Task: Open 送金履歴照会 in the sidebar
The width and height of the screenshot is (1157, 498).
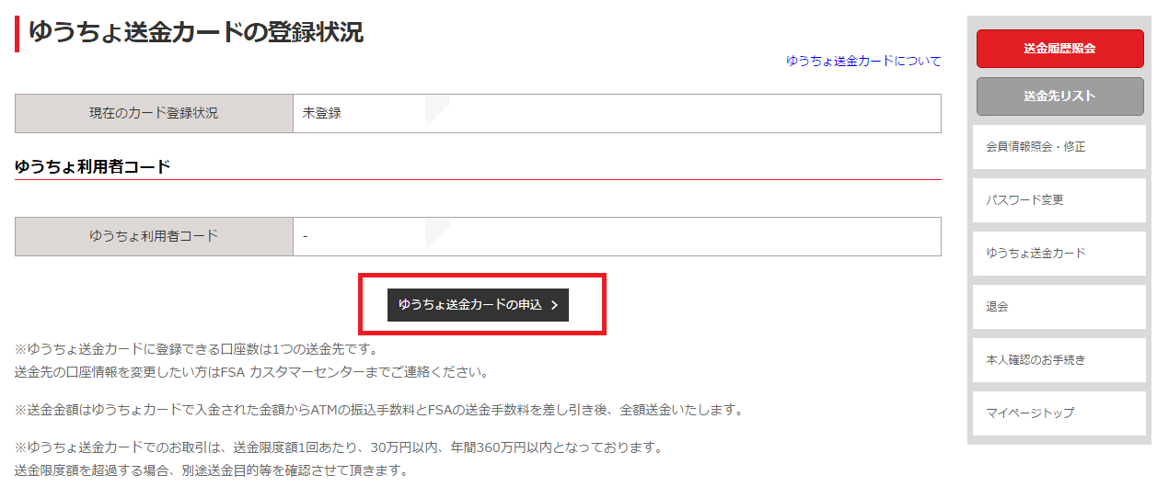Action: (1059, 49)
